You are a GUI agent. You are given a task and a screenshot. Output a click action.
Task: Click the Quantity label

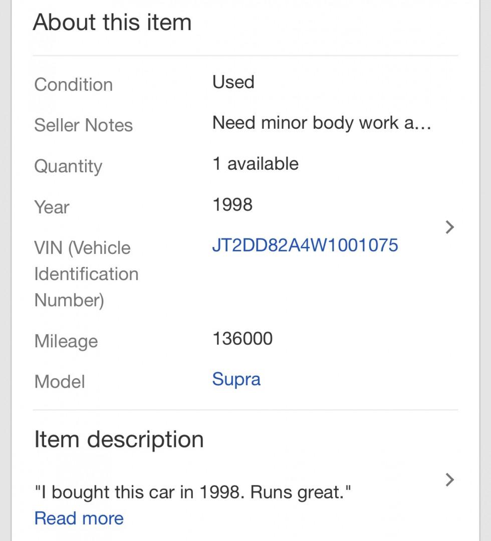pyautogui.click(x=68, y=166)
